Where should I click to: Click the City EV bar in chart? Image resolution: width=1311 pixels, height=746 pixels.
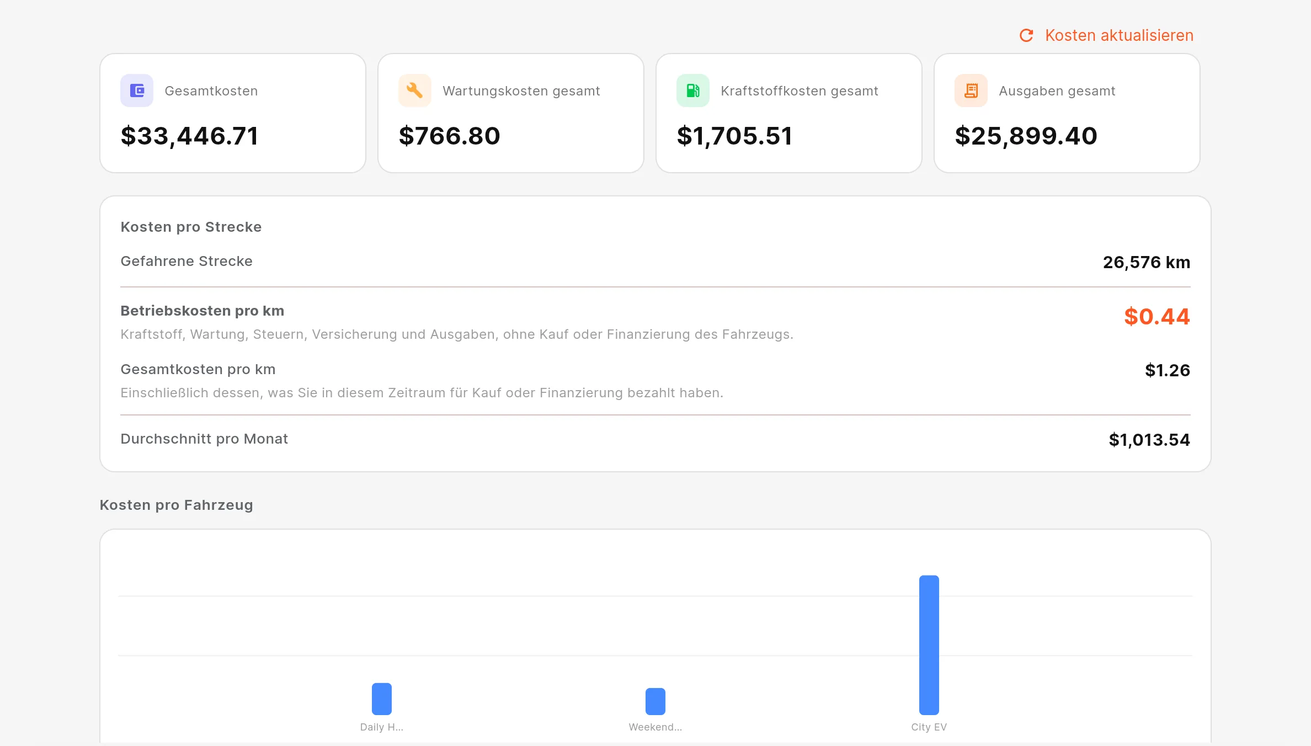(x=929, y=645)
